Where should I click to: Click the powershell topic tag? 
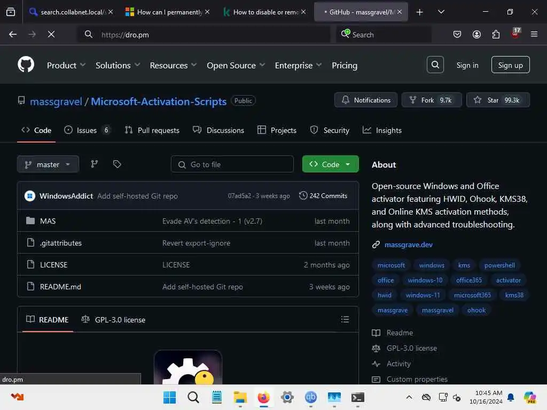[x=499, y=265]
